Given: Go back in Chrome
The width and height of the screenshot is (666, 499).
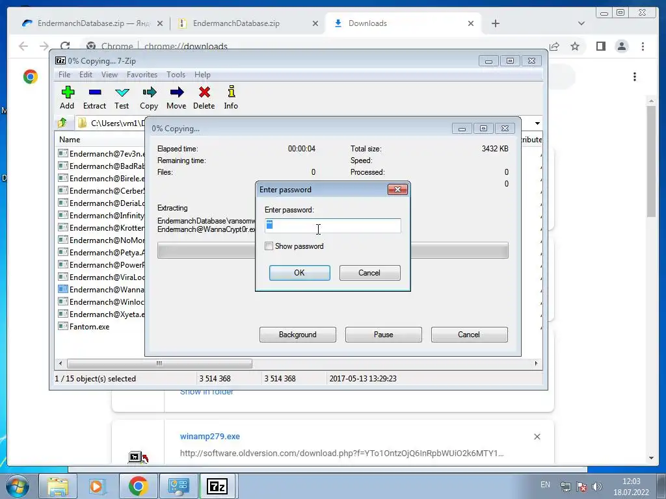Looking at the screenshot, I should [23, 46].
